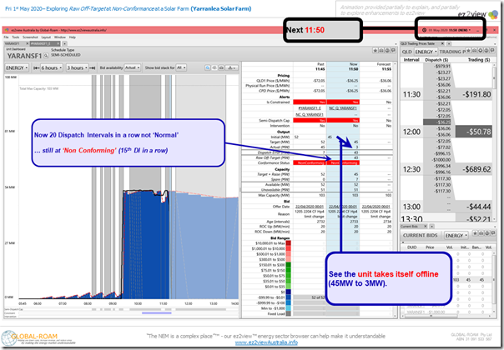This screenshot has width=504, height=350.
Task: Click print icon in QLD Trading Prices header
Action: [x=475, y=51]
